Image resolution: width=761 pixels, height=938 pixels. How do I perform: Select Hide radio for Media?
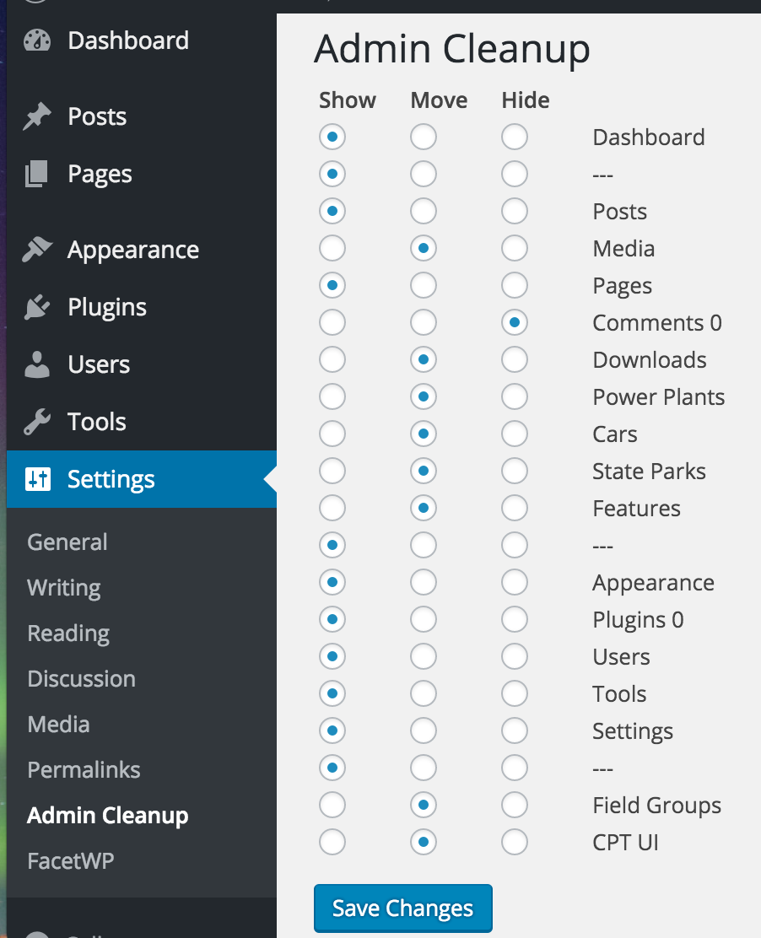point(514,248)
